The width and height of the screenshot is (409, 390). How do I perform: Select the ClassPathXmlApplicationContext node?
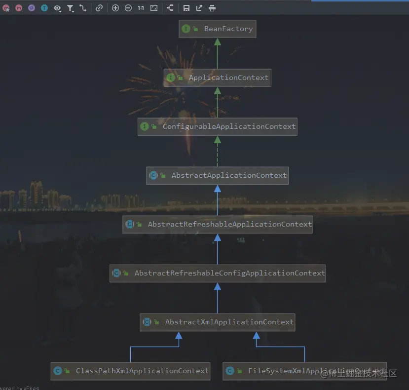130,371
